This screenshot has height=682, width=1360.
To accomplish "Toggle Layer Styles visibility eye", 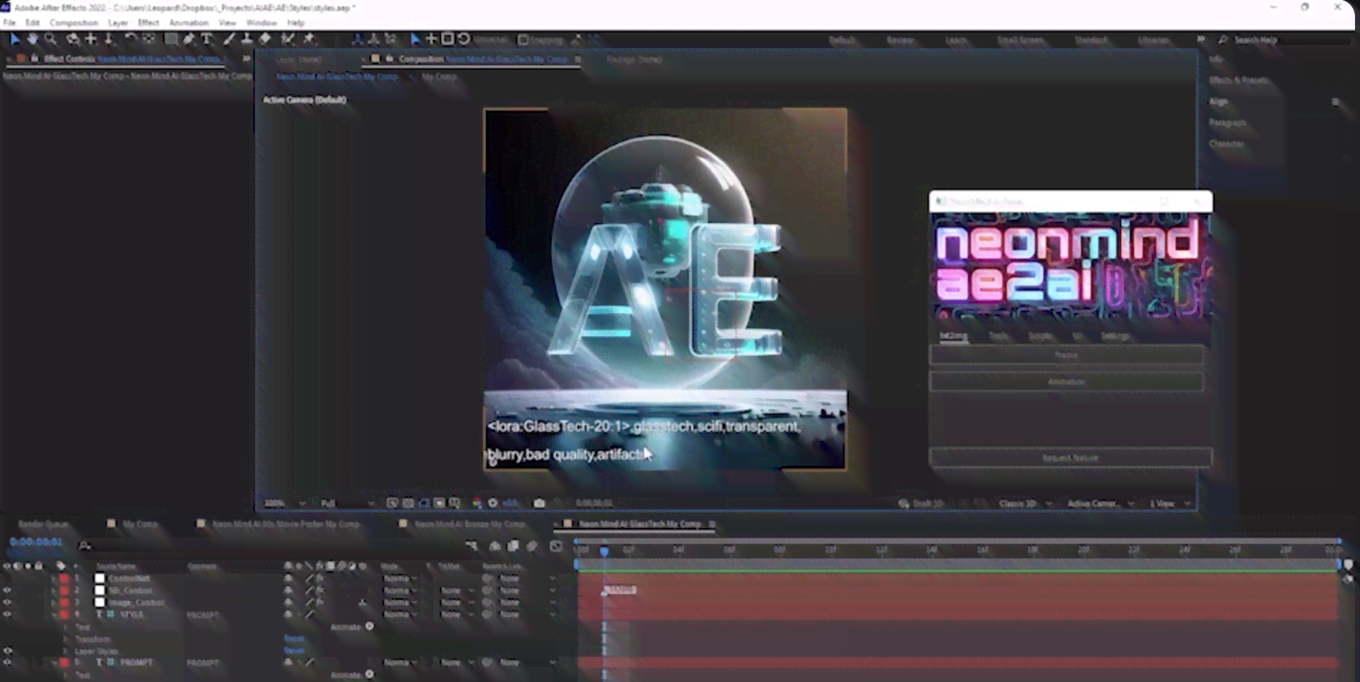I will coord(7,650).
